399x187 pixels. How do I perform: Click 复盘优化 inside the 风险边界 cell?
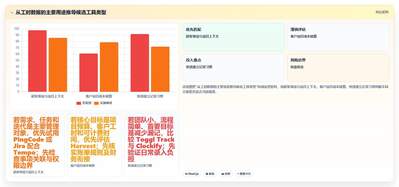click(297, 67)
